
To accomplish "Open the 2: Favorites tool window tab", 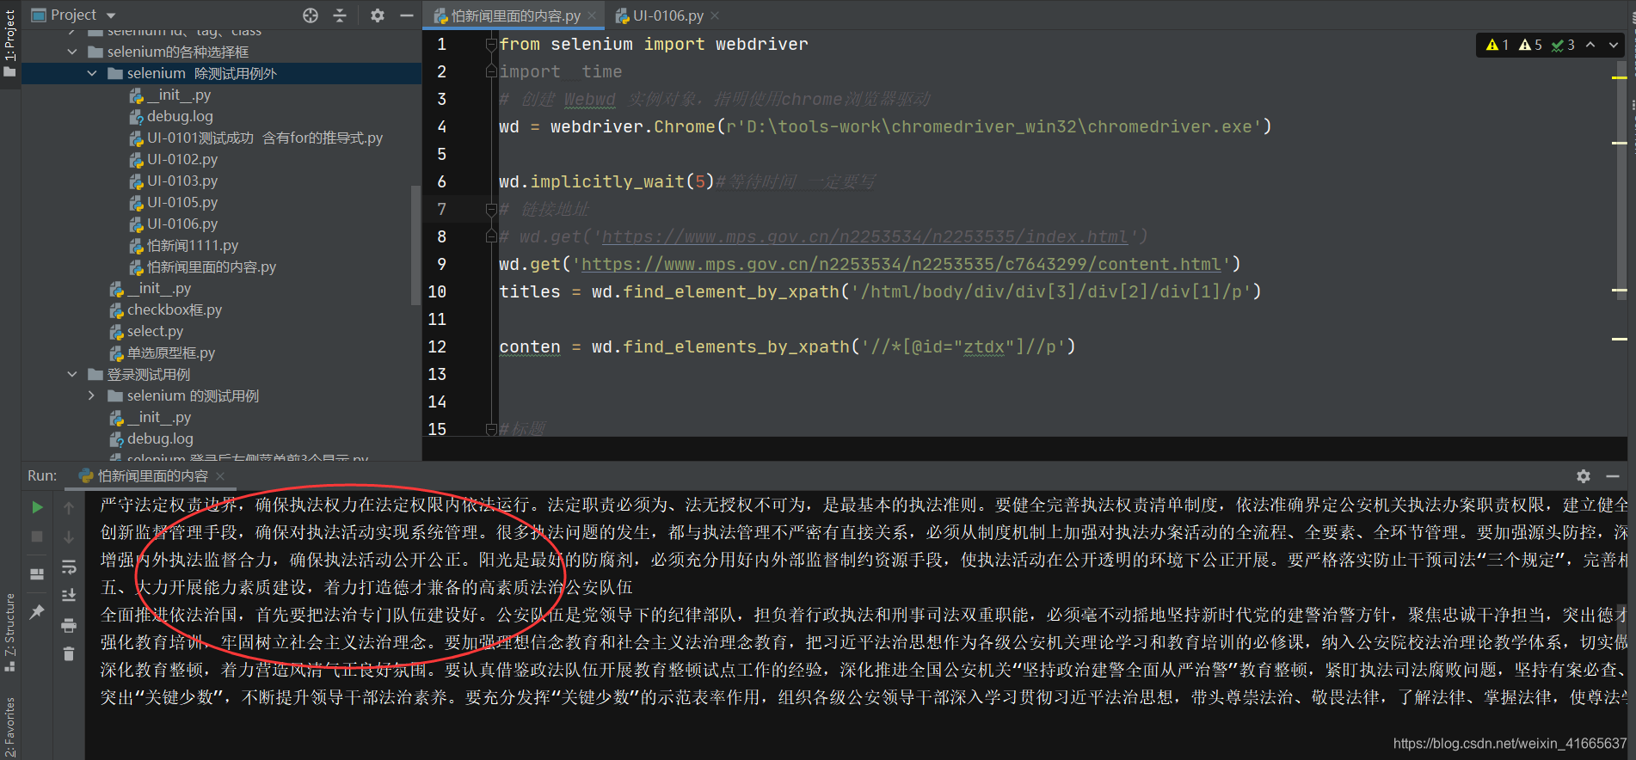I will (x=9, y=726).
